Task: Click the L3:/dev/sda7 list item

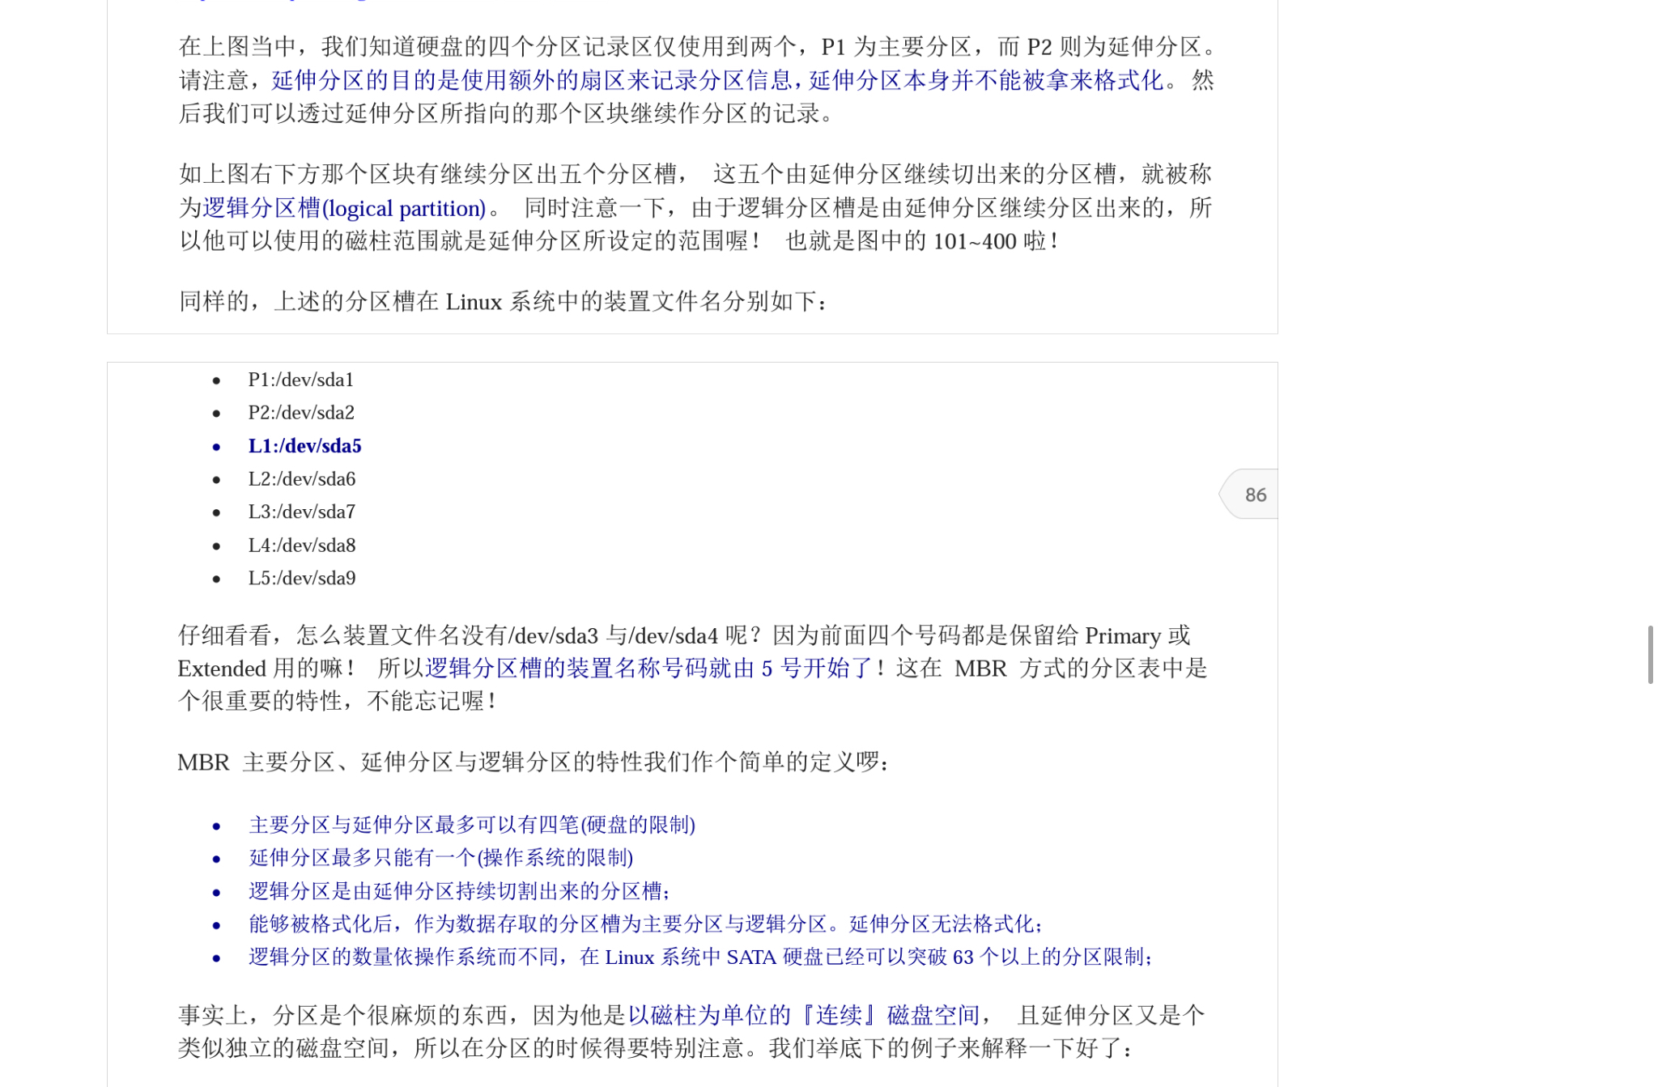Action: coord(301,512)
